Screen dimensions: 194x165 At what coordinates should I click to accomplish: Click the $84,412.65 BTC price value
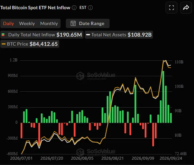[44, 44]
